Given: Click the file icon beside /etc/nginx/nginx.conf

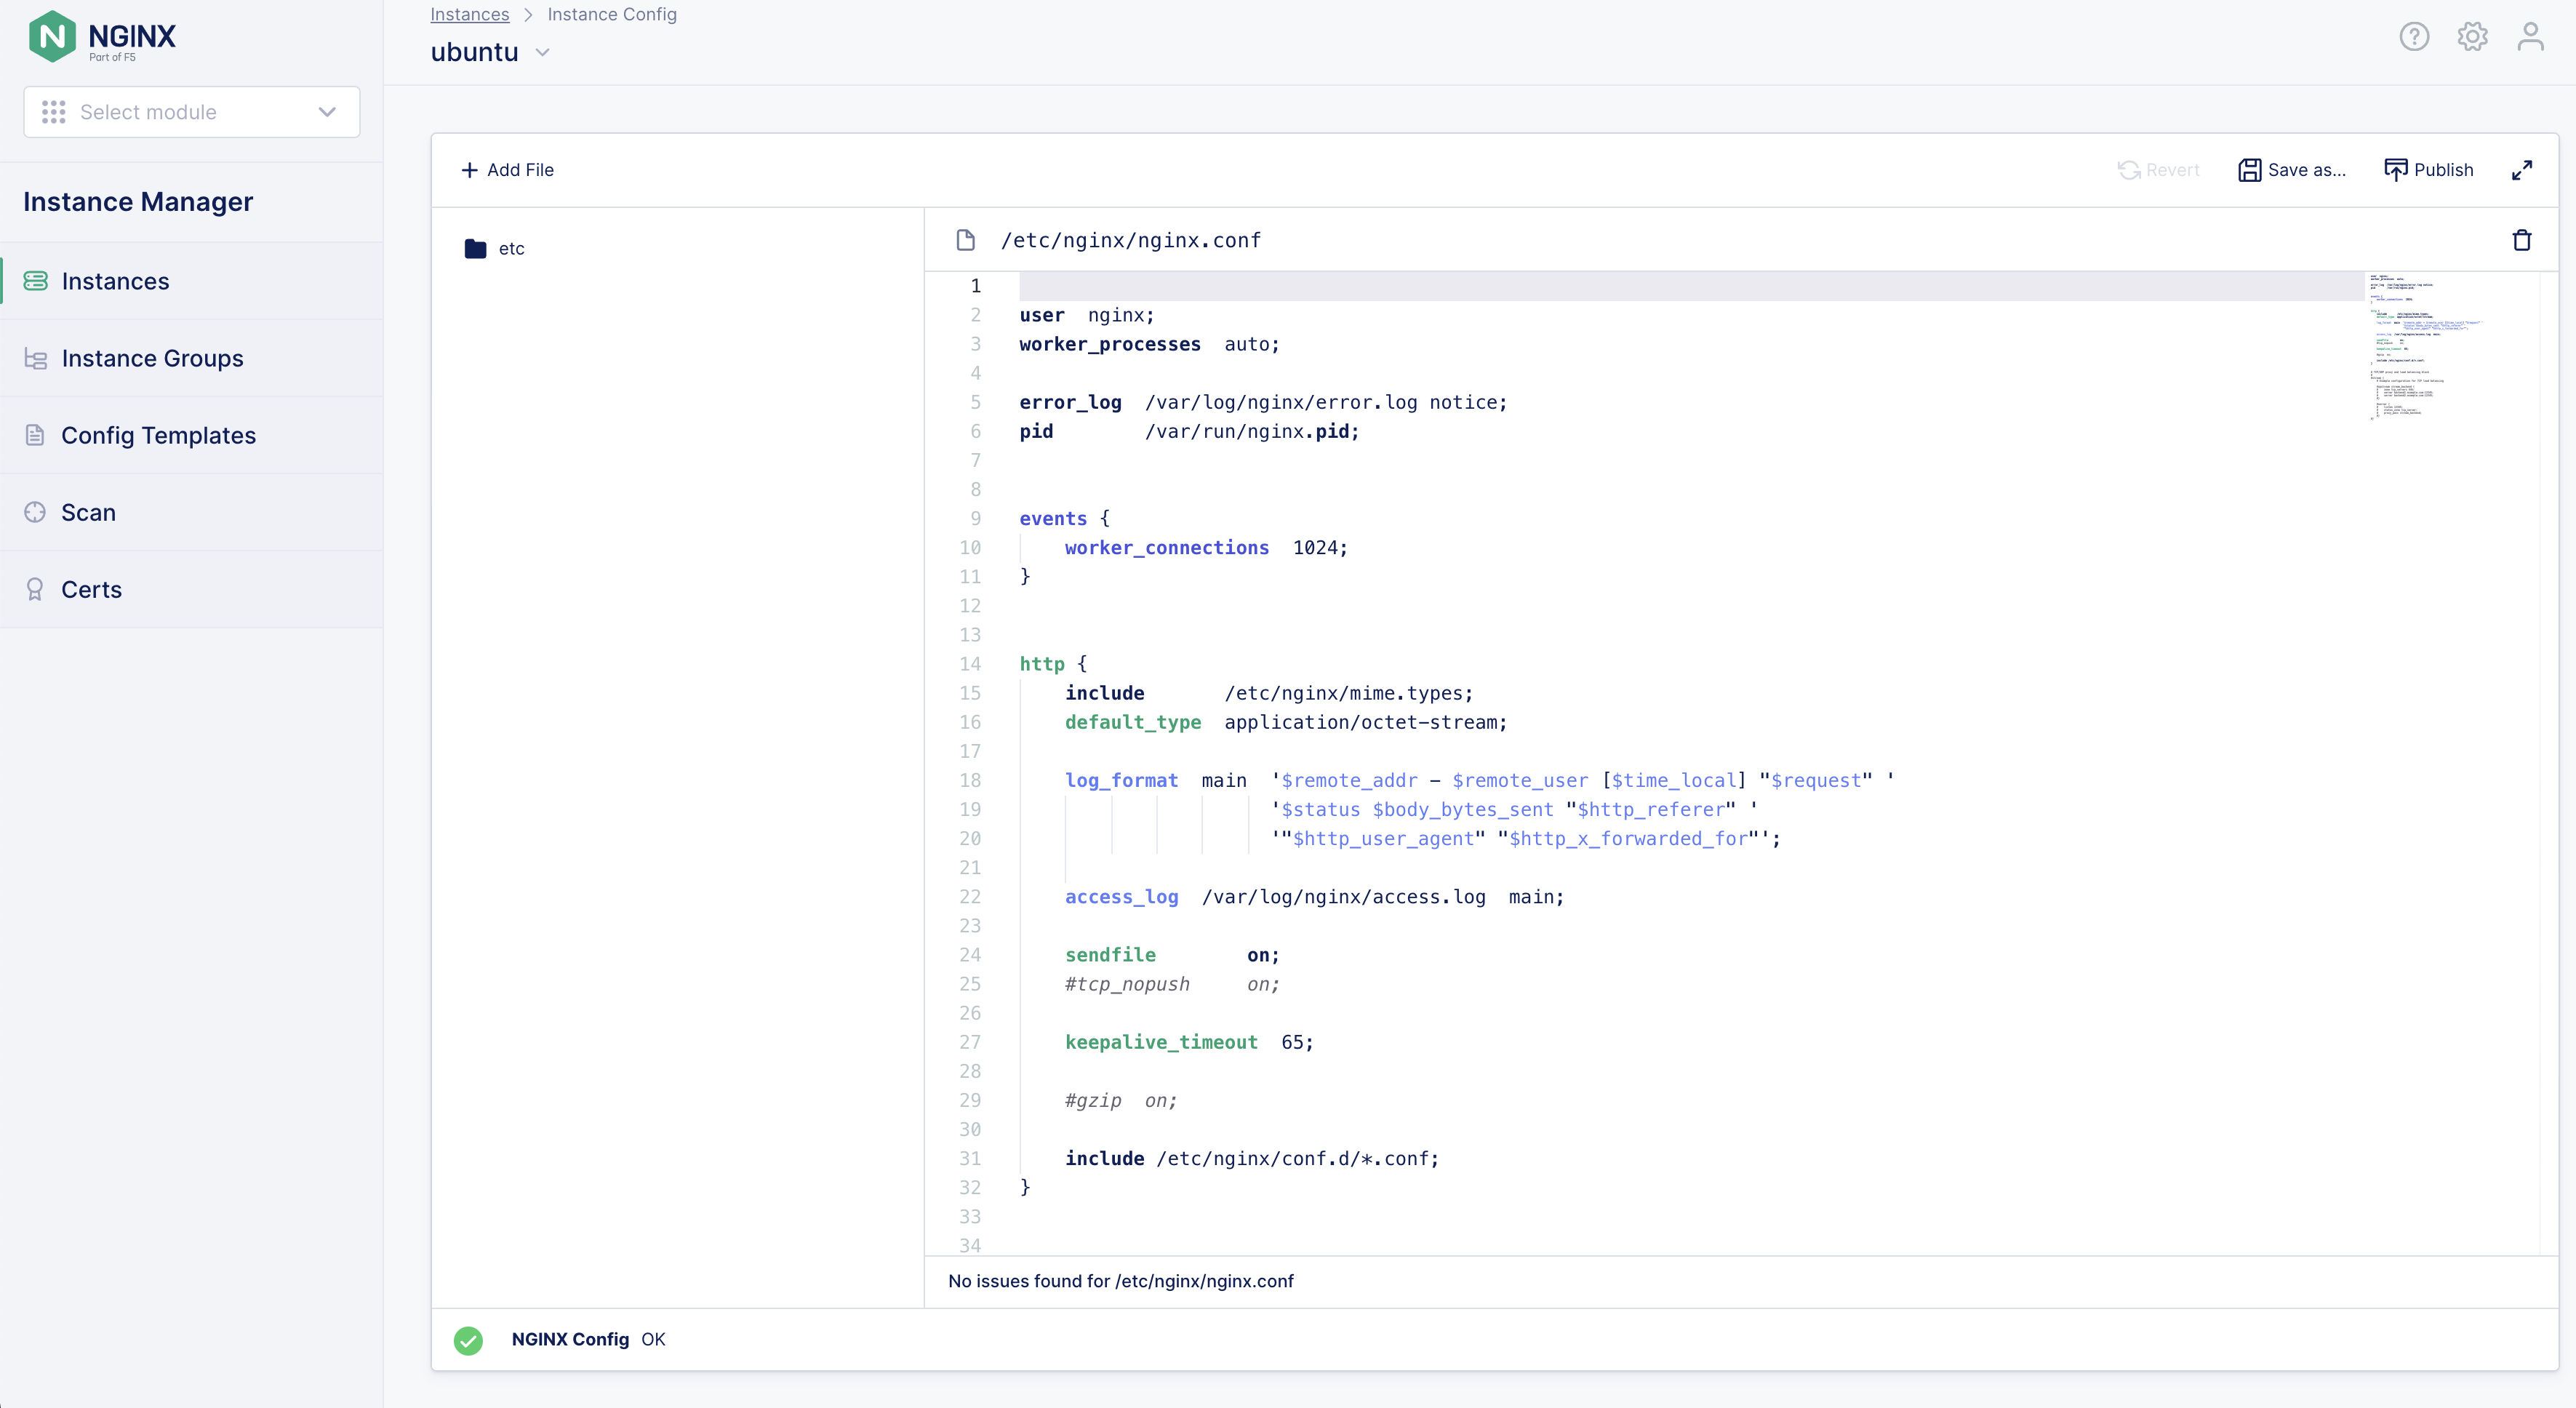Looking at the screenshot, I should tap(965, 240).
